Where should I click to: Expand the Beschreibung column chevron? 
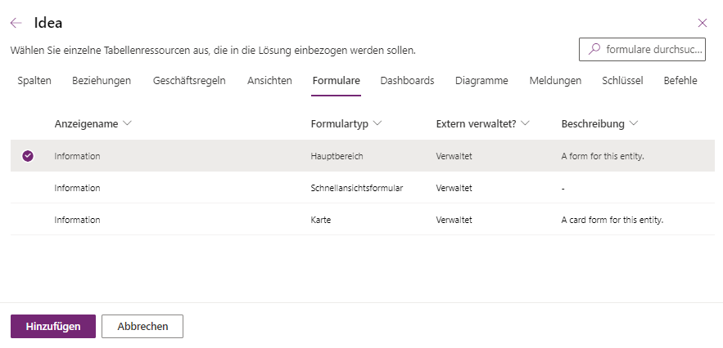(634, 124)
